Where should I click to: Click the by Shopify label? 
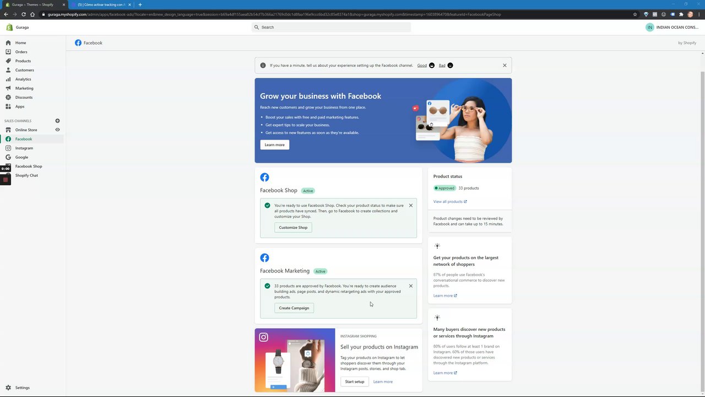(x=687, y=42)
